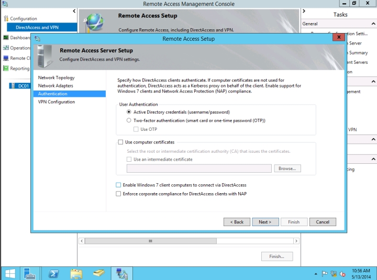Collapse the left navigation pane arrow
377x280 pixels.
pyautogui.click(x=74, y=11)
